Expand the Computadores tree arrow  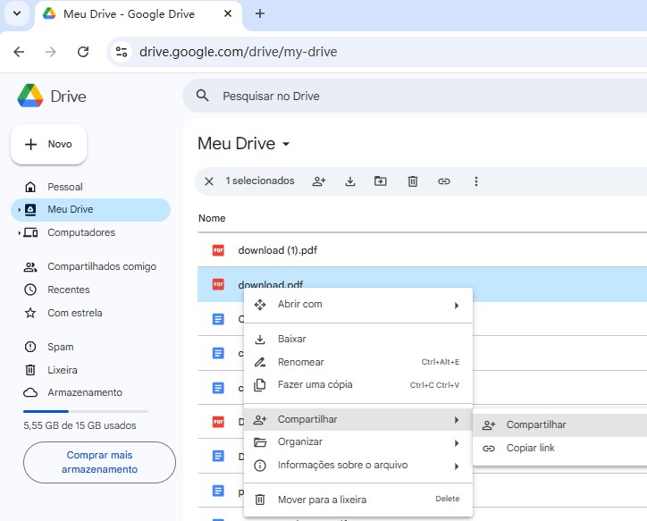tap(19, 233)
